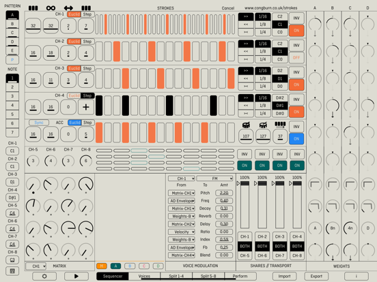The width and height of the screenshot is (377, 282).
Task: Open the www.congburn.co.uk/strokes link
Action: [270, 8]
